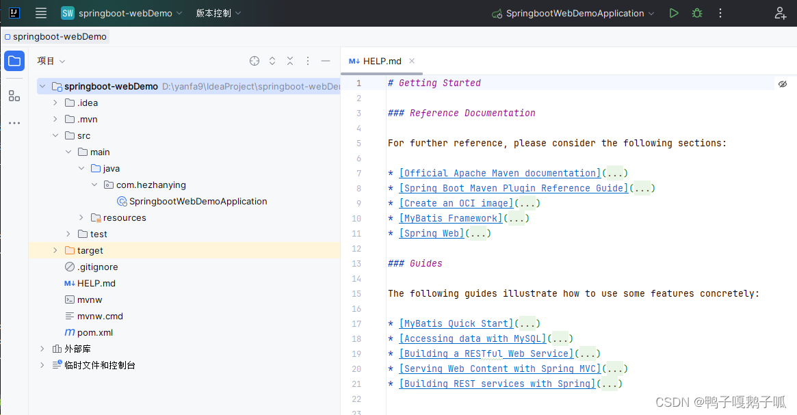Expand the 外部库 external libraries node
The height and width of the screenshot is (415, 797).
(42, 349)
